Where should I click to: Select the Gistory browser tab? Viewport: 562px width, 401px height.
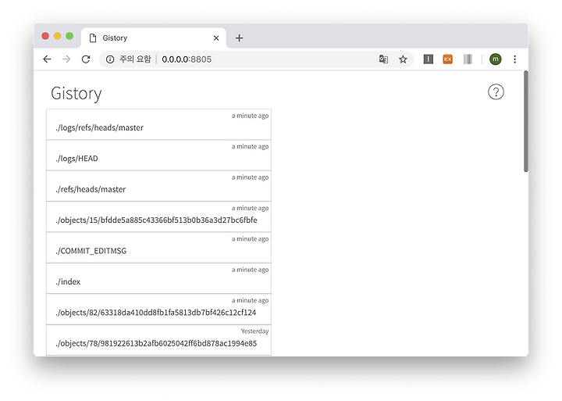154,38
